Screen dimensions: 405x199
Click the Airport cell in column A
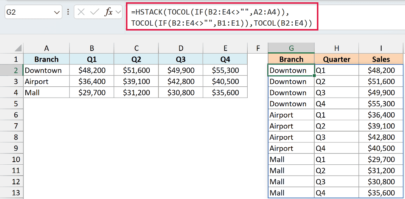click(47, 81)
